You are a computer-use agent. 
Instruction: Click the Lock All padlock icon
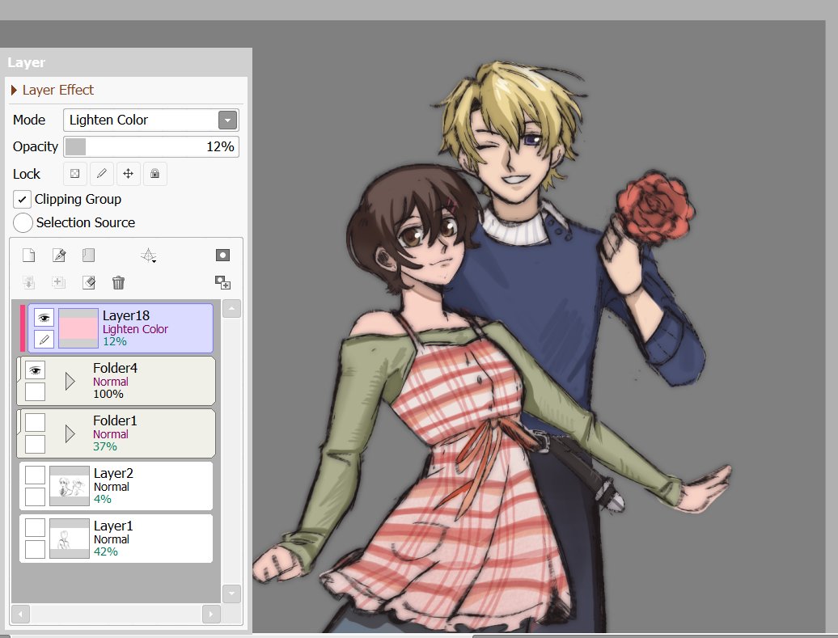tap(155, 174)
